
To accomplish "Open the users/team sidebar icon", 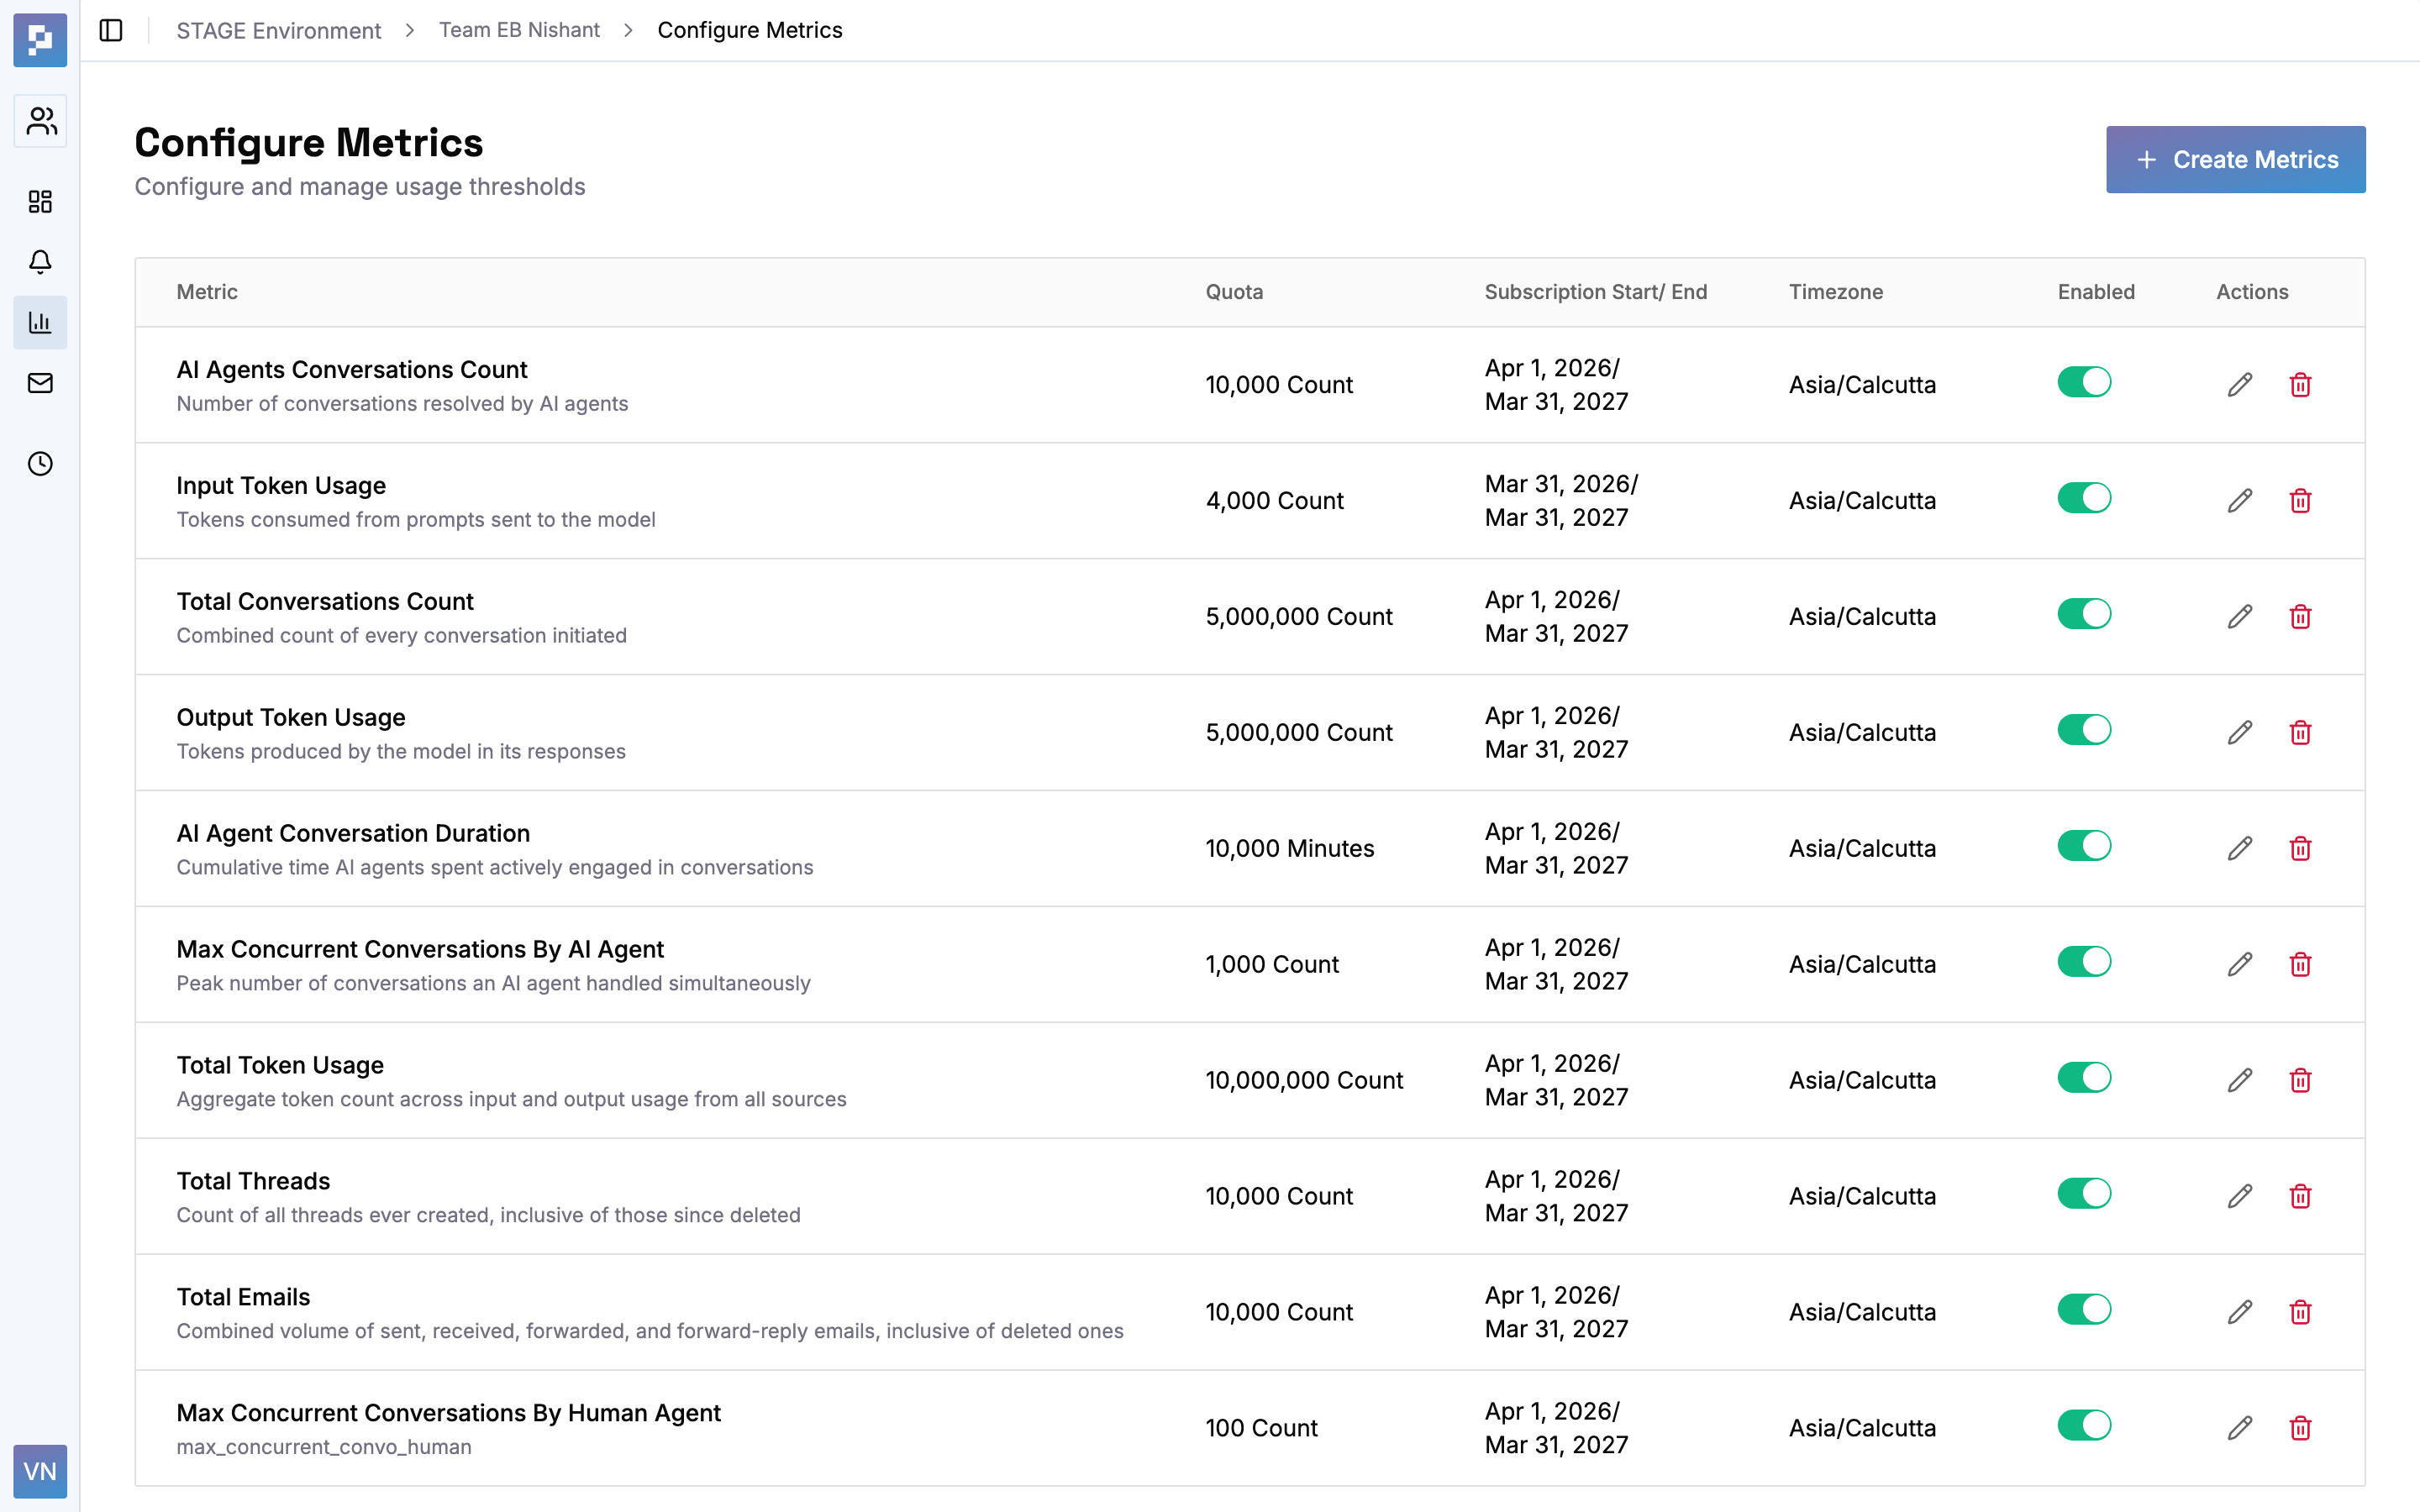I will 40,121.
